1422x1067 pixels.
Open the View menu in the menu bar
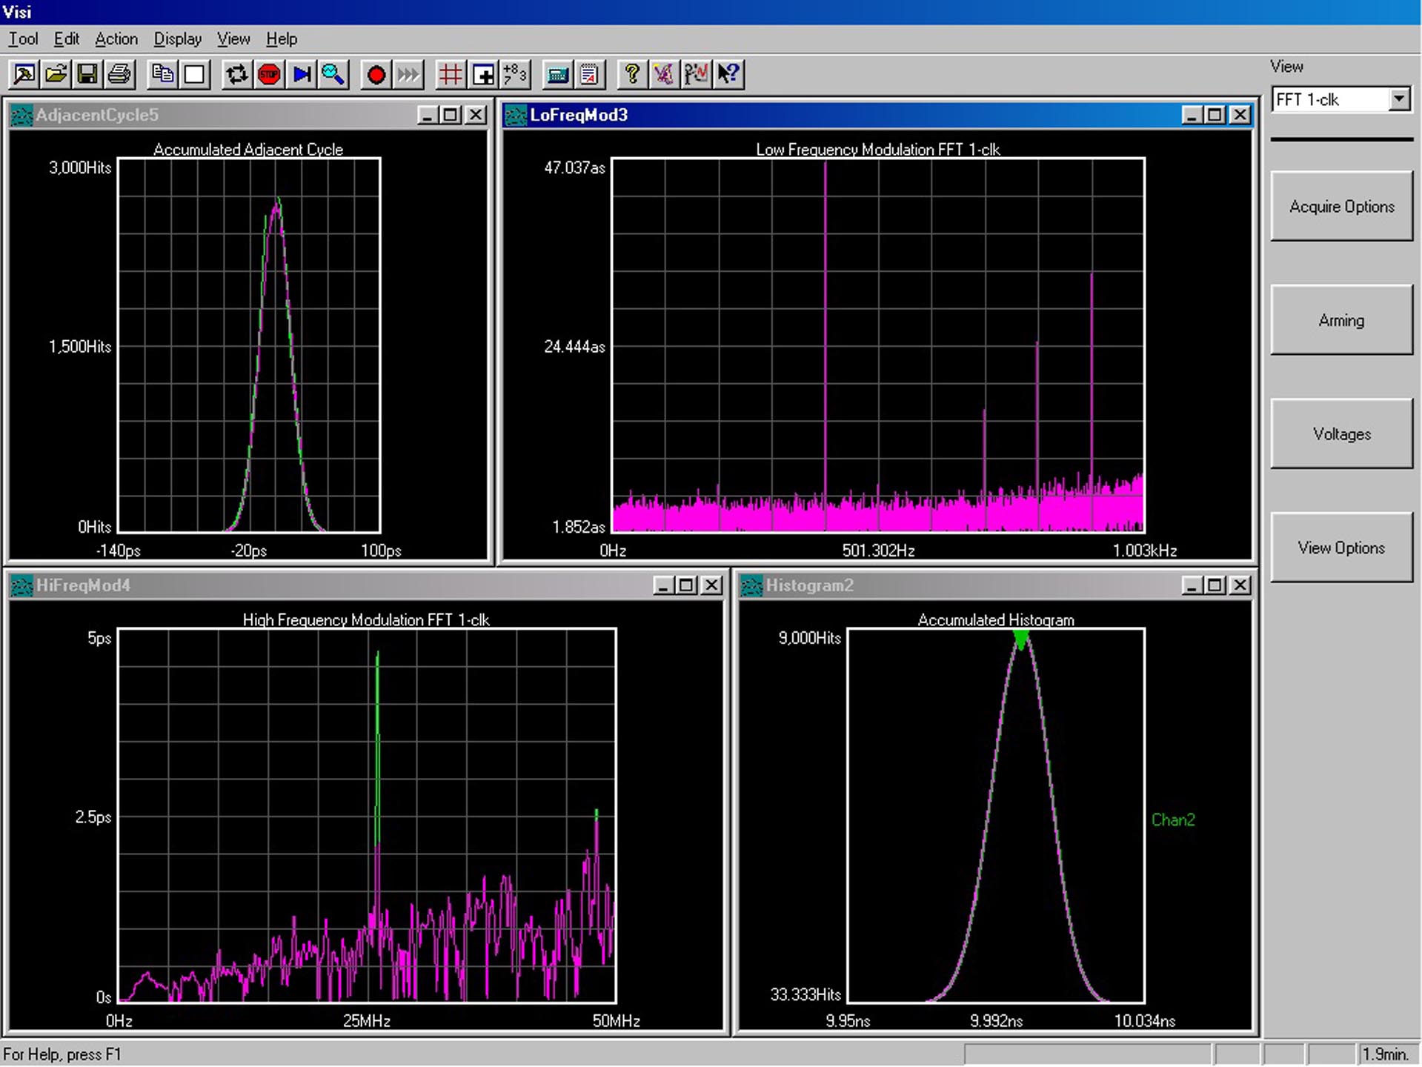pos(233,39)
